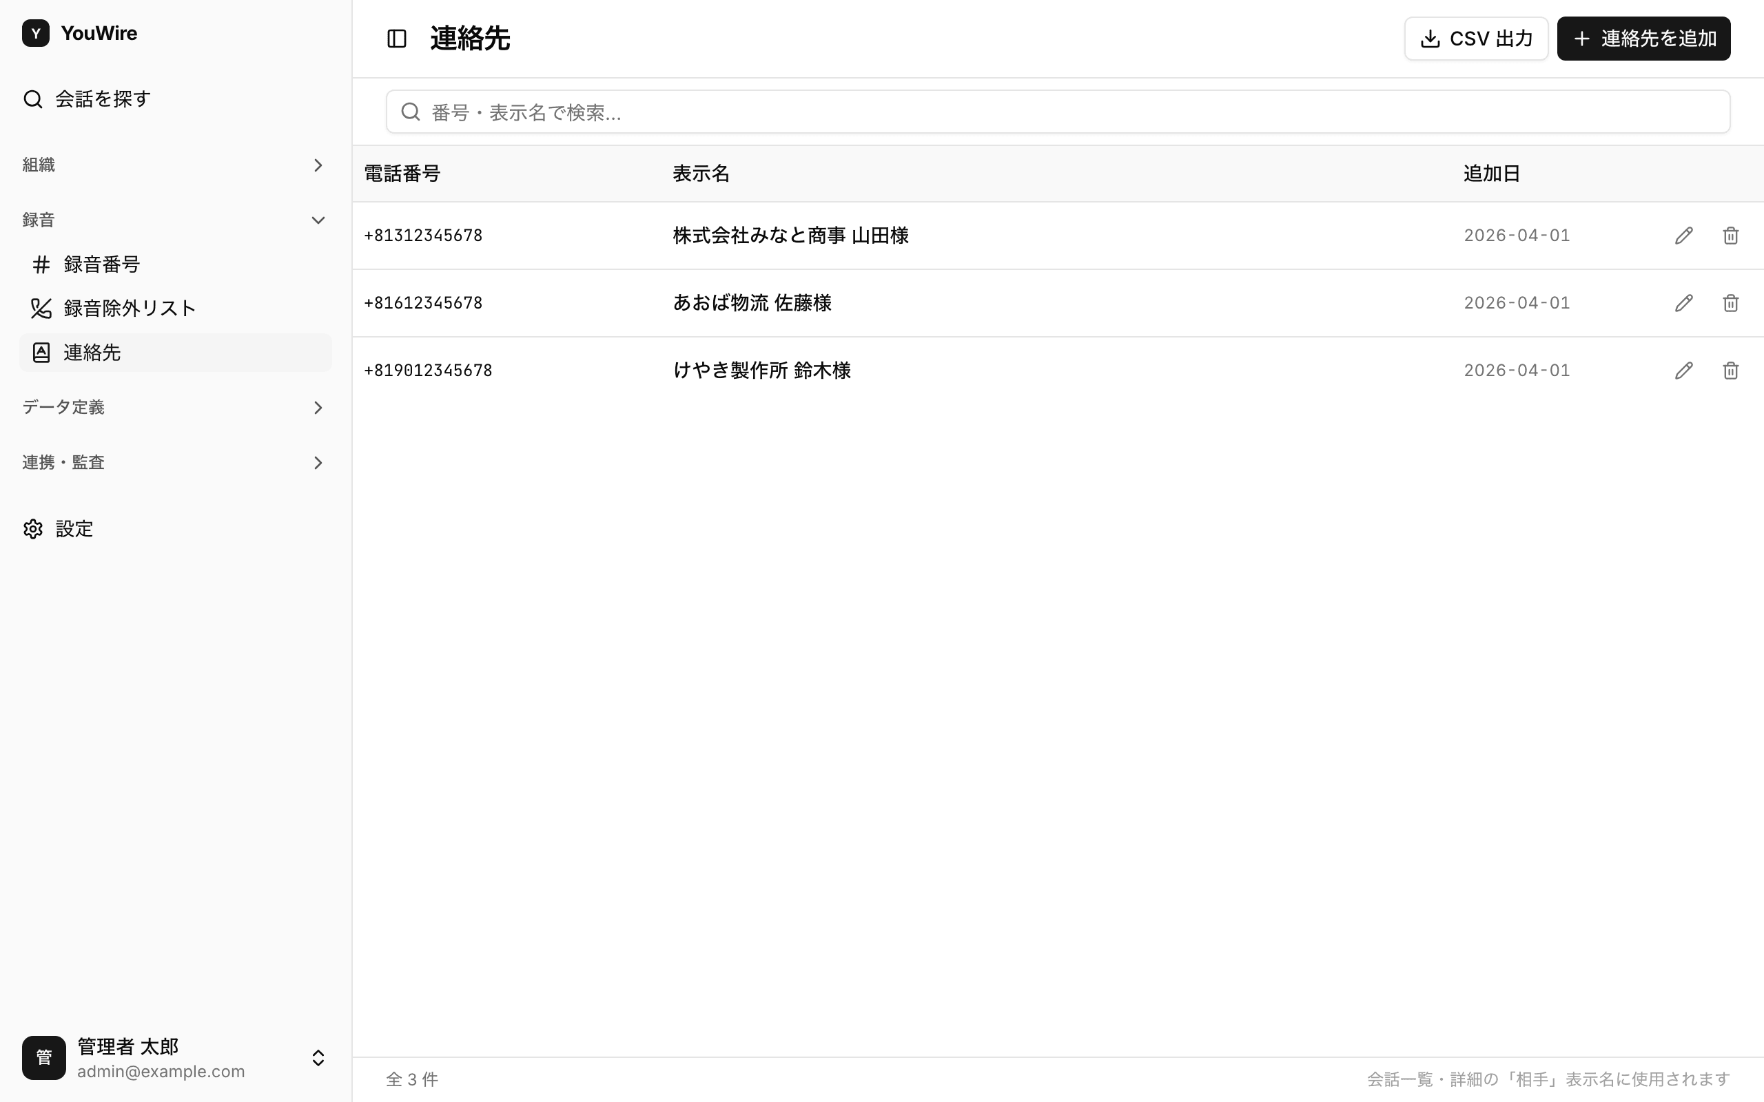Delete contact あおば物流 佐藤様
1764x1102 pixels.
click(1730, 303)
